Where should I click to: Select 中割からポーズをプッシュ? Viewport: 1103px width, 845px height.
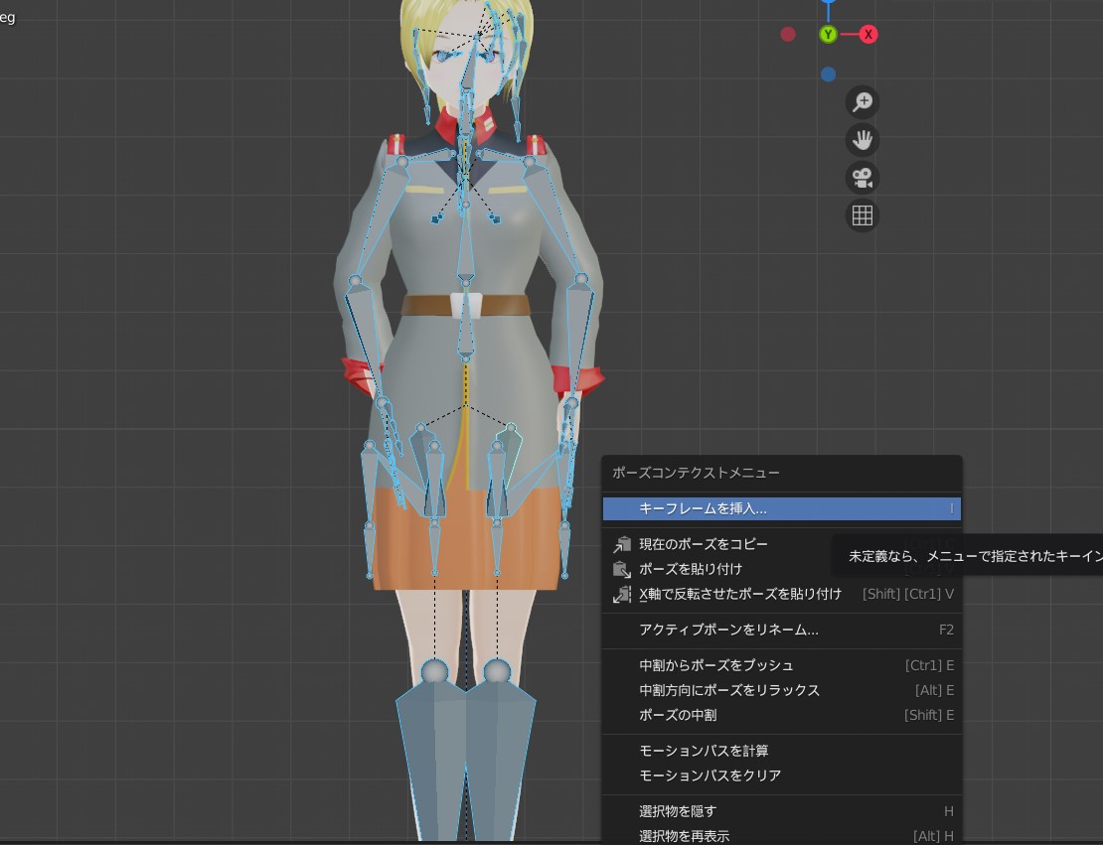pos(781,665)
